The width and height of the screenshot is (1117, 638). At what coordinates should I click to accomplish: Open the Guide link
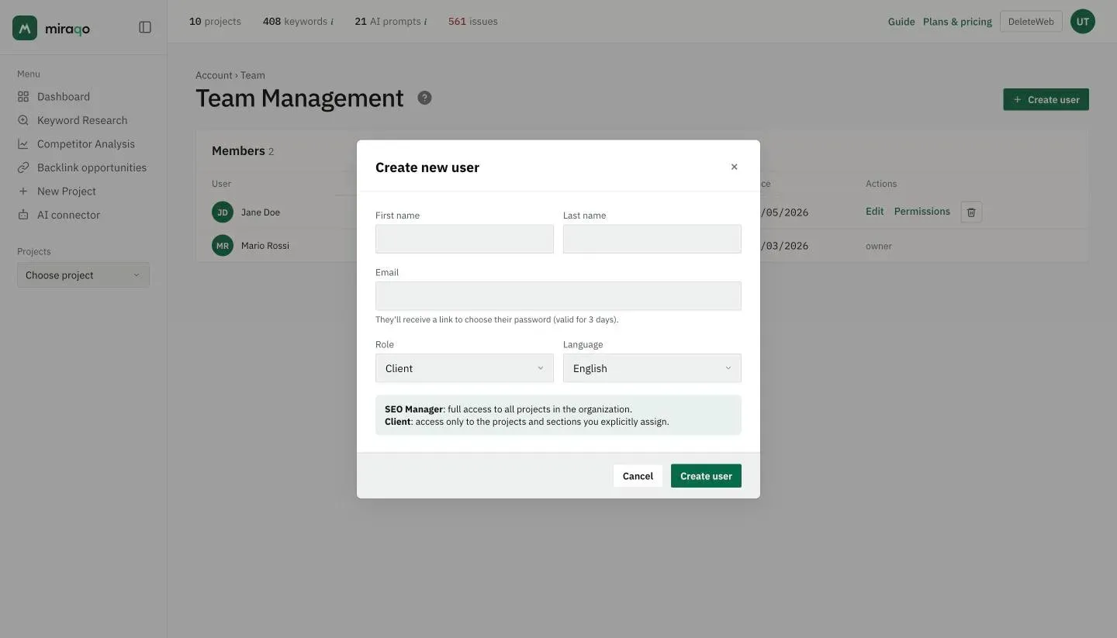(x=901, y=22)
